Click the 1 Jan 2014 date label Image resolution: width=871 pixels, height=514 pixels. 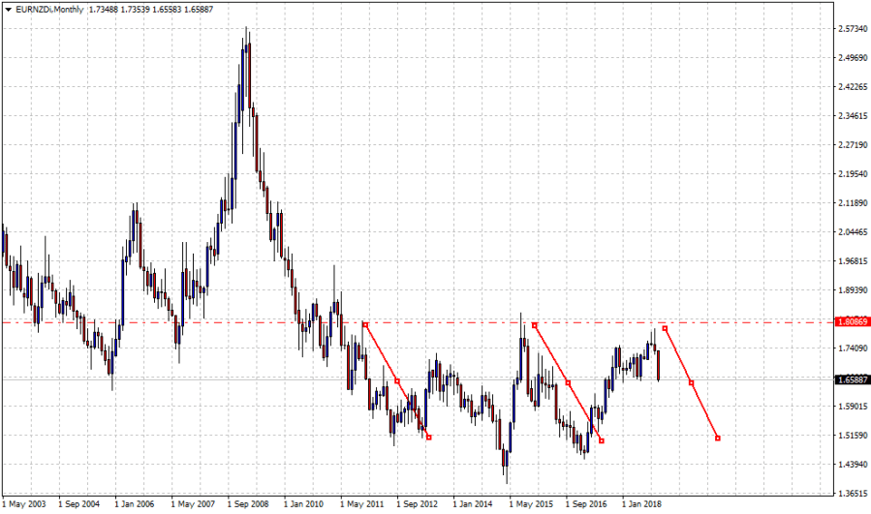pyautogui.click(x=472, y=504)
